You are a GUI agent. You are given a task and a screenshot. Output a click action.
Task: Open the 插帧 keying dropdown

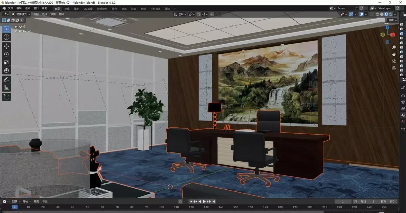[27, 202]
